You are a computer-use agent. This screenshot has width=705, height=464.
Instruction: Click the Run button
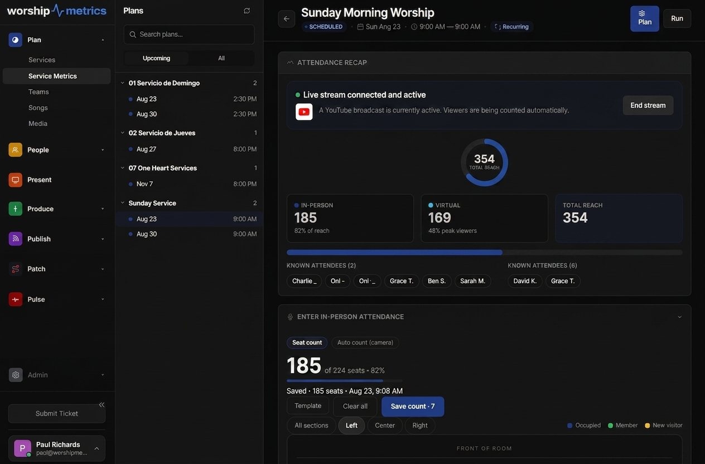(677, 18)
